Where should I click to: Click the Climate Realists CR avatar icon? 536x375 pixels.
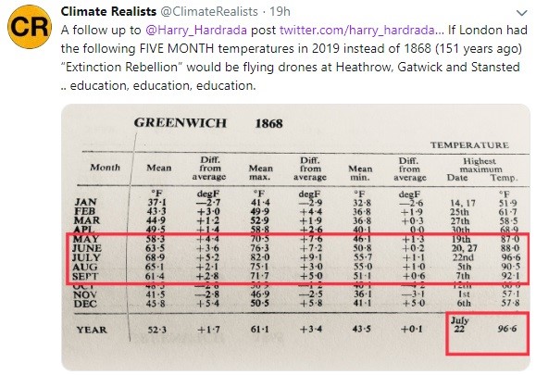pyautogui.click(x=30, y=27)
